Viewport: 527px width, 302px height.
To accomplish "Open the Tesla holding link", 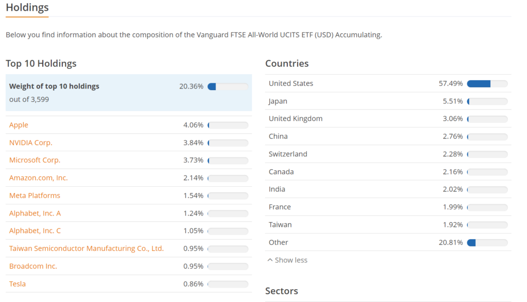I will click(x=17, y=283).
